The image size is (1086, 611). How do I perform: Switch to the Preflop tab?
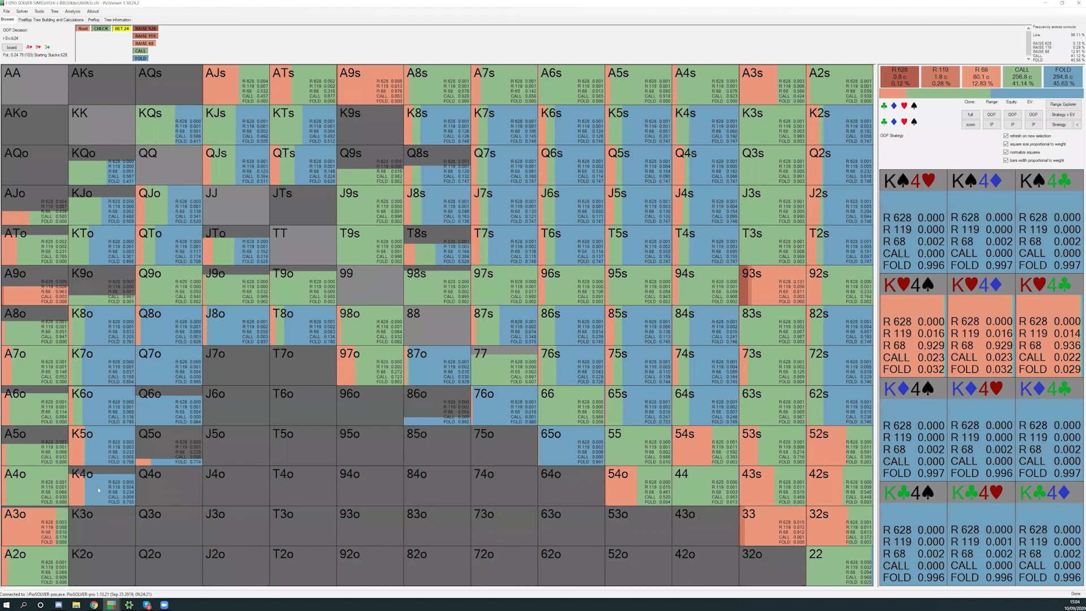(x=94, y=20)
